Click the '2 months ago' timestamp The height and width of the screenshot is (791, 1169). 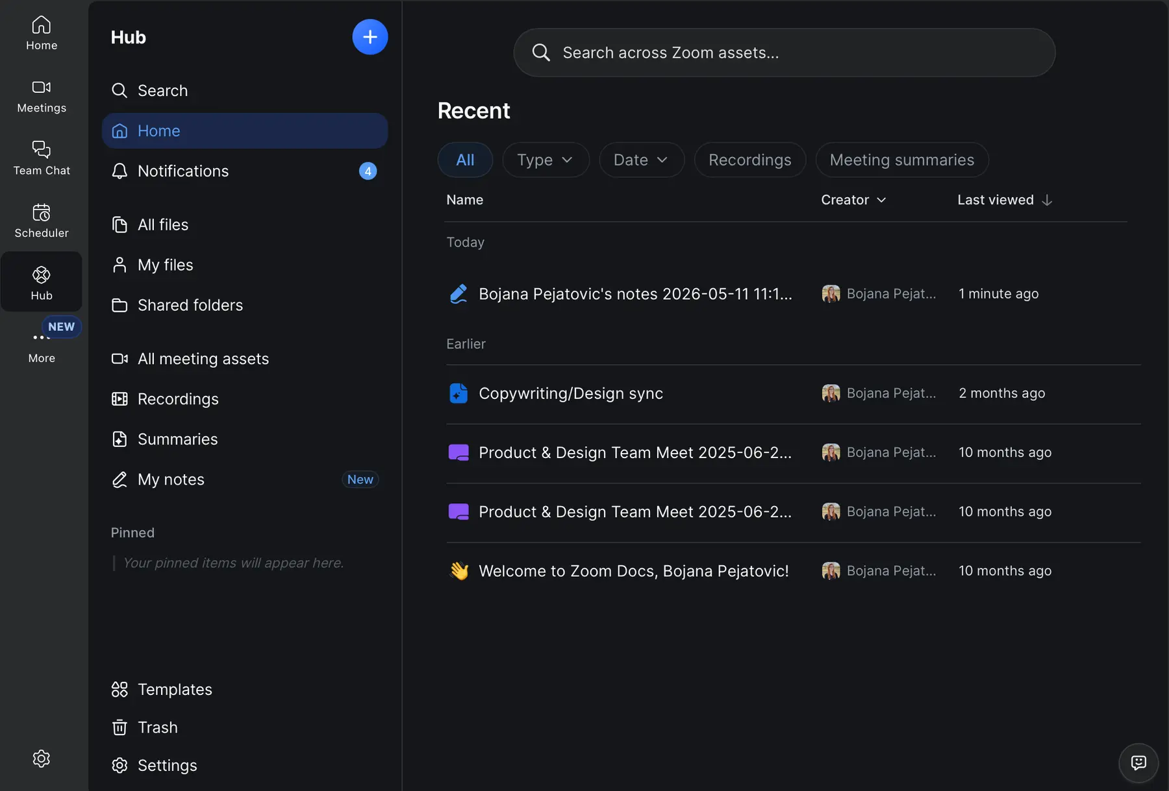click(1002, 393)
